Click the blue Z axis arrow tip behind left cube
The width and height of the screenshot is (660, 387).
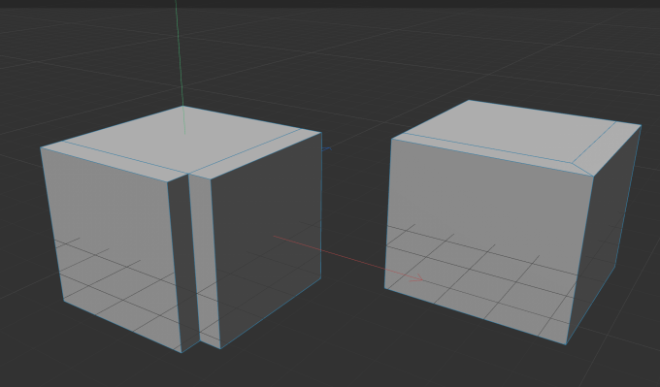click(328, 148)
